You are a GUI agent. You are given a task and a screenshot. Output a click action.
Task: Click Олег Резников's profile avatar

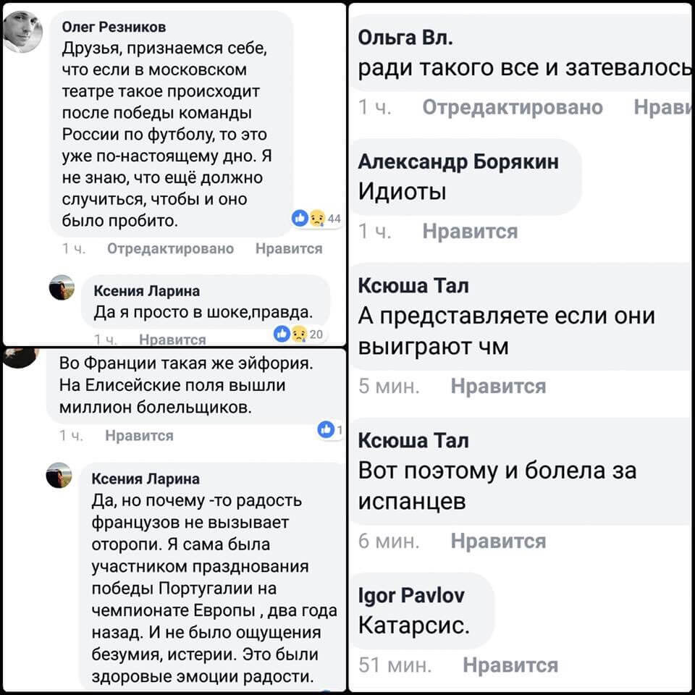(24, 33)
